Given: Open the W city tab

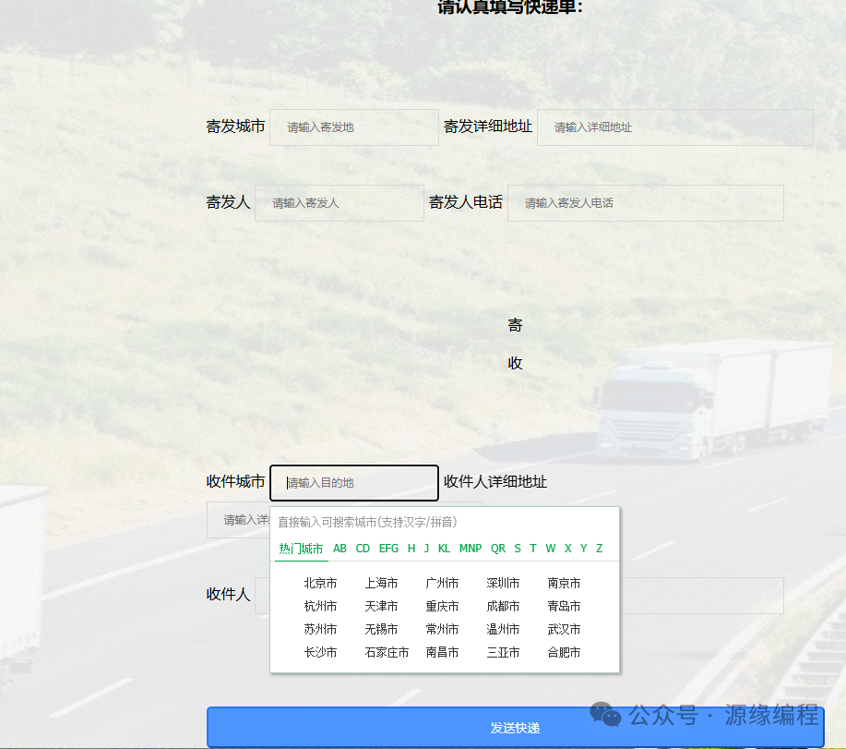Looking at the screenshot, I should [x=551, y=549].
